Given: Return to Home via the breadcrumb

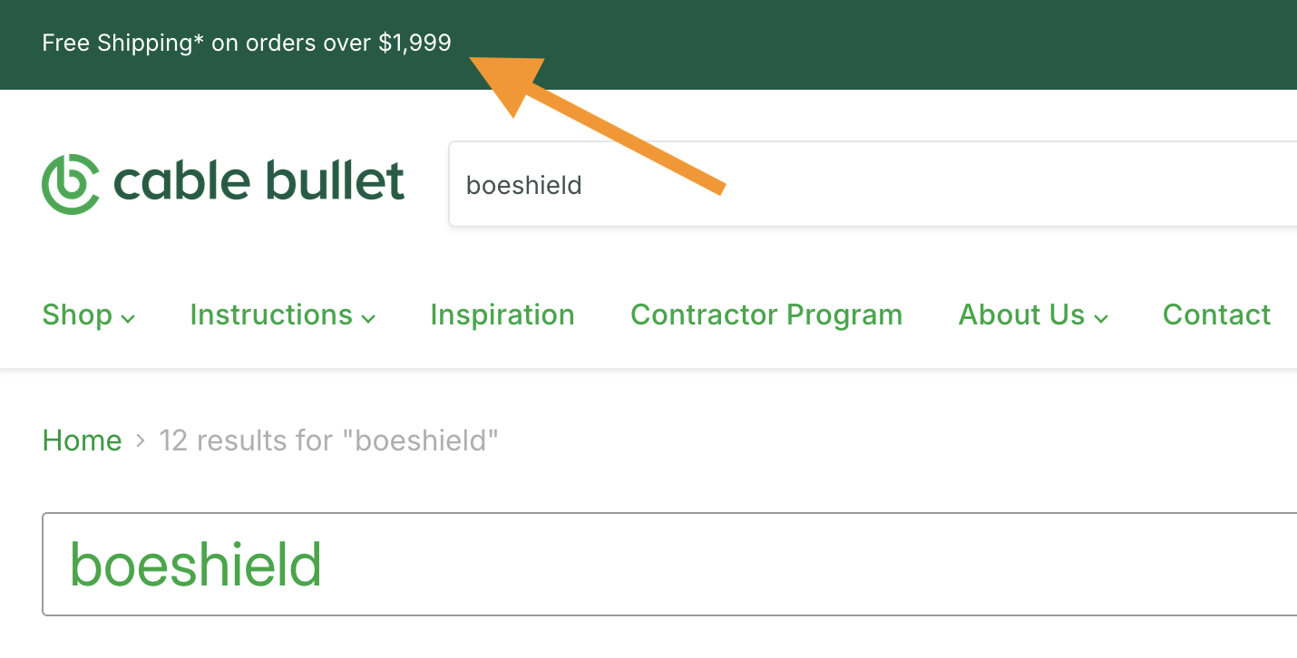Looking at the screenshot, I should click(82, 440).
